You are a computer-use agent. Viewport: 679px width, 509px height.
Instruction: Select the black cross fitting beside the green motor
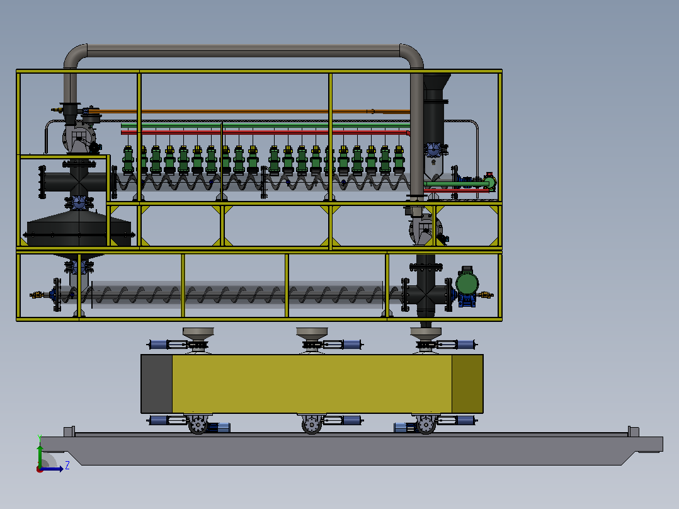coord(426,294)
